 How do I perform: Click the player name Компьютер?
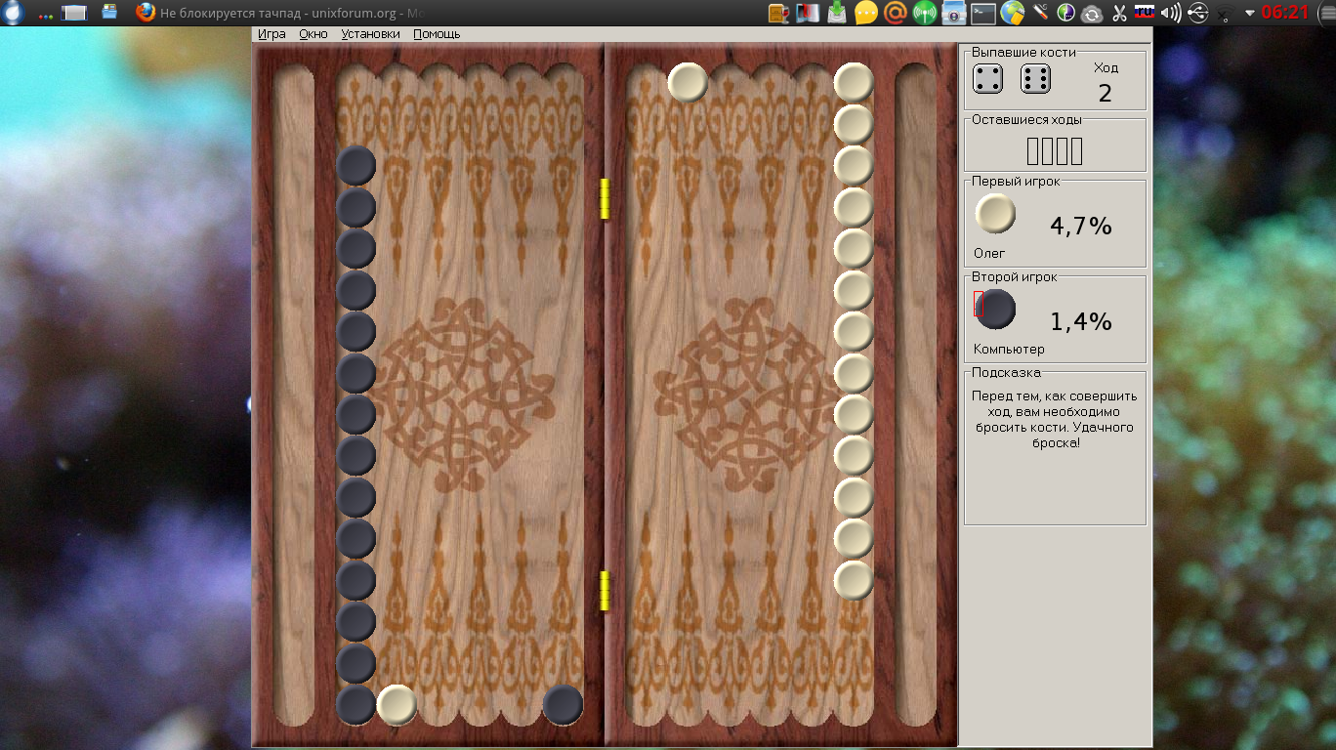click(x=1009, y=349)
